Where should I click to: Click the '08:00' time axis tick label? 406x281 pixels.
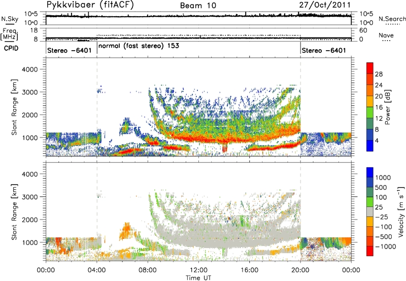[x=148, y=270]
